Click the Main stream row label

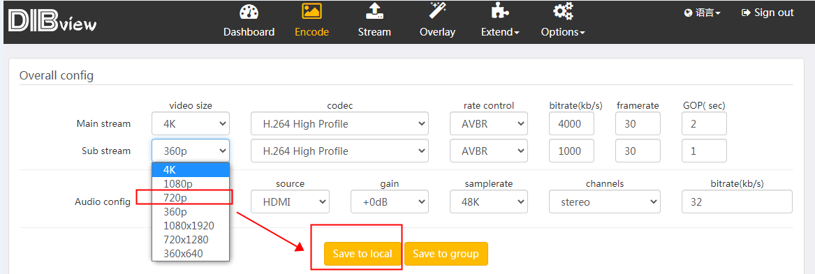pyautogui.click(x=103, y=123)
